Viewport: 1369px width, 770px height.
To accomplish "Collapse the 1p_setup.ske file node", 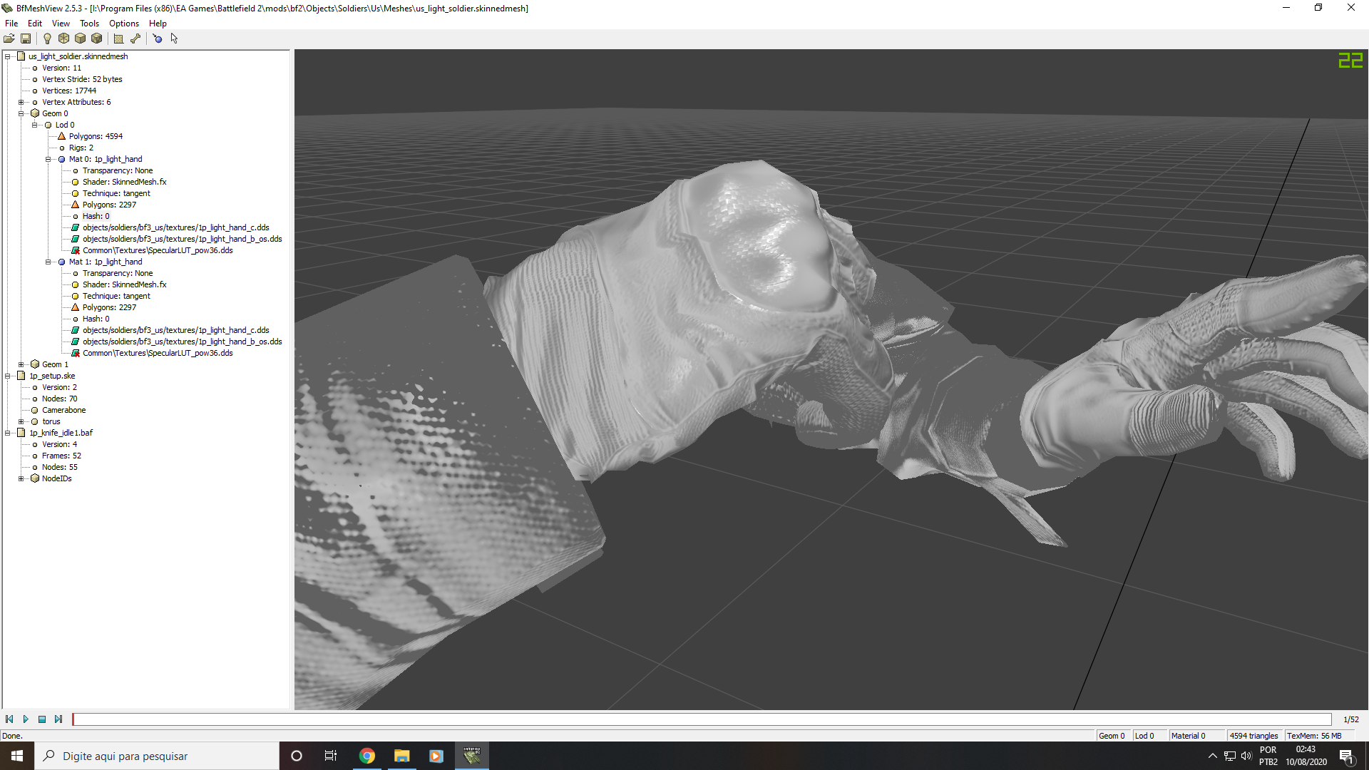I will click(x=8, y=376).
